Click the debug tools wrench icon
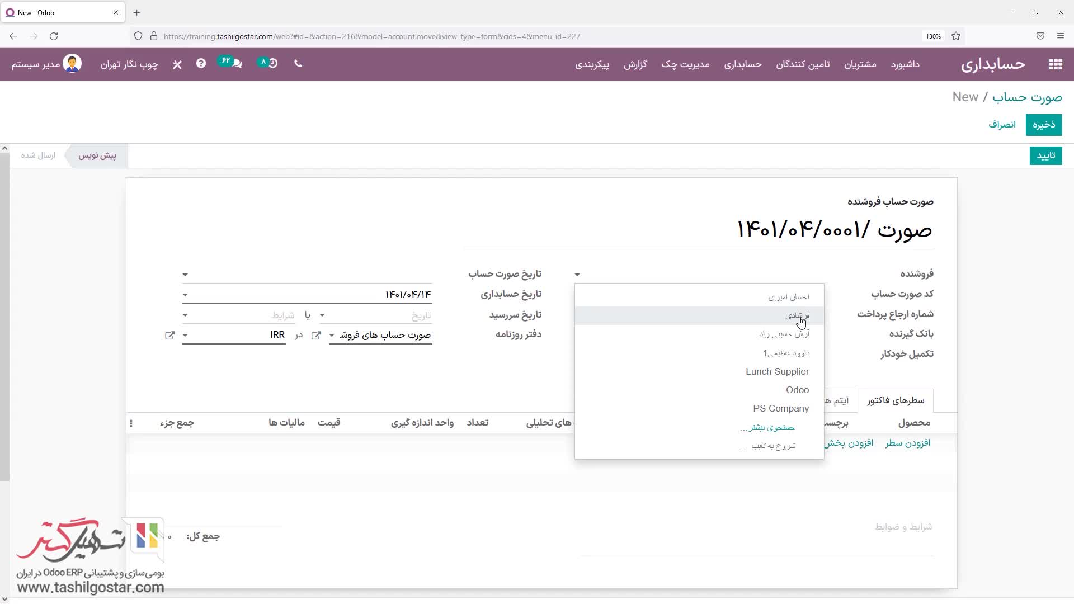 tap(177, 64)
